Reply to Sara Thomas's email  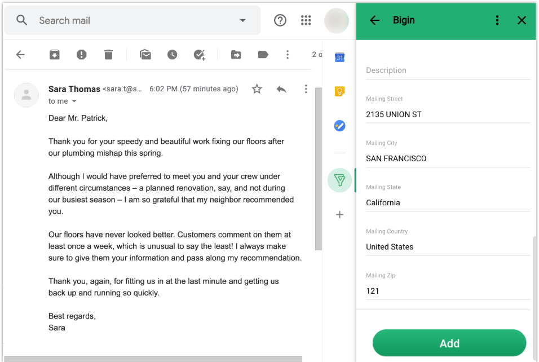(281, 89)
